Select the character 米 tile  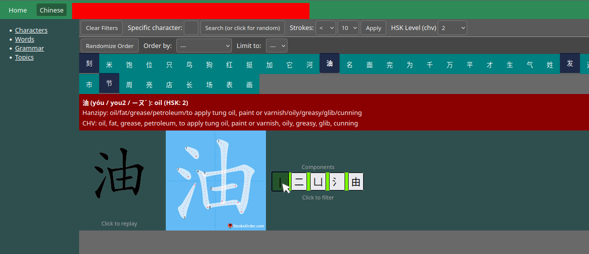coord(109,65)
